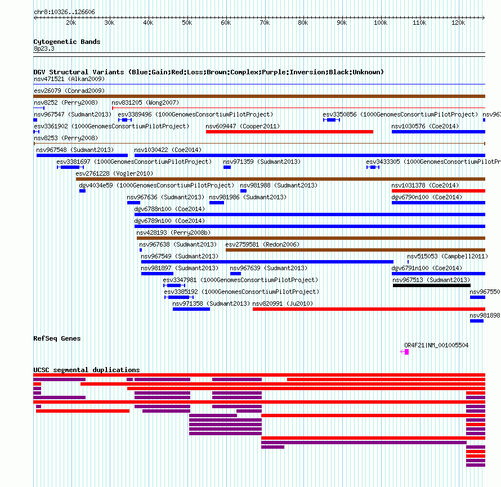Open nsv831205 (Wong2007) label

(x=145, y=102)
